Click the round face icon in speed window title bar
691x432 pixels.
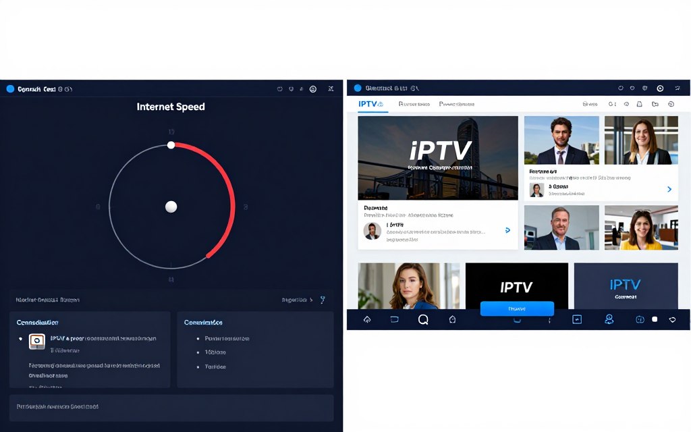pyautogui.click(x=313, y=89)
